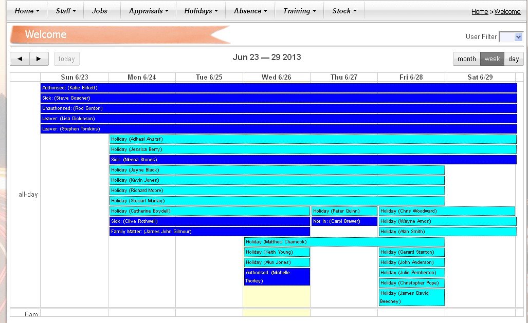Go to the previous week arrow

coord(20,59)
